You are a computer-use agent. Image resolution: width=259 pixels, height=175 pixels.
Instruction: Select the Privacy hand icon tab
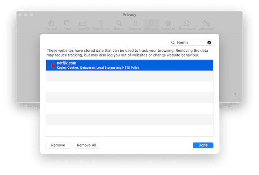(x=151, y=25)
